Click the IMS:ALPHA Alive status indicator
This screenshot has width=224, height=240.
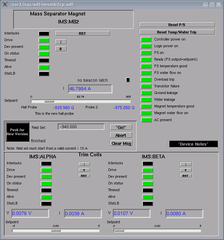(x=46, y=197)
